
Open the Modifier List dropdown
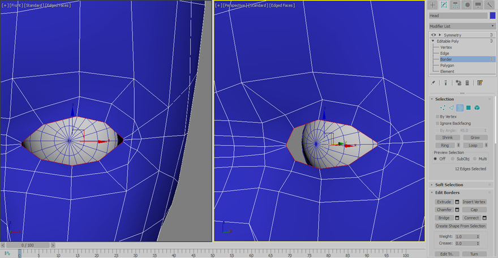tap(462, 27)
